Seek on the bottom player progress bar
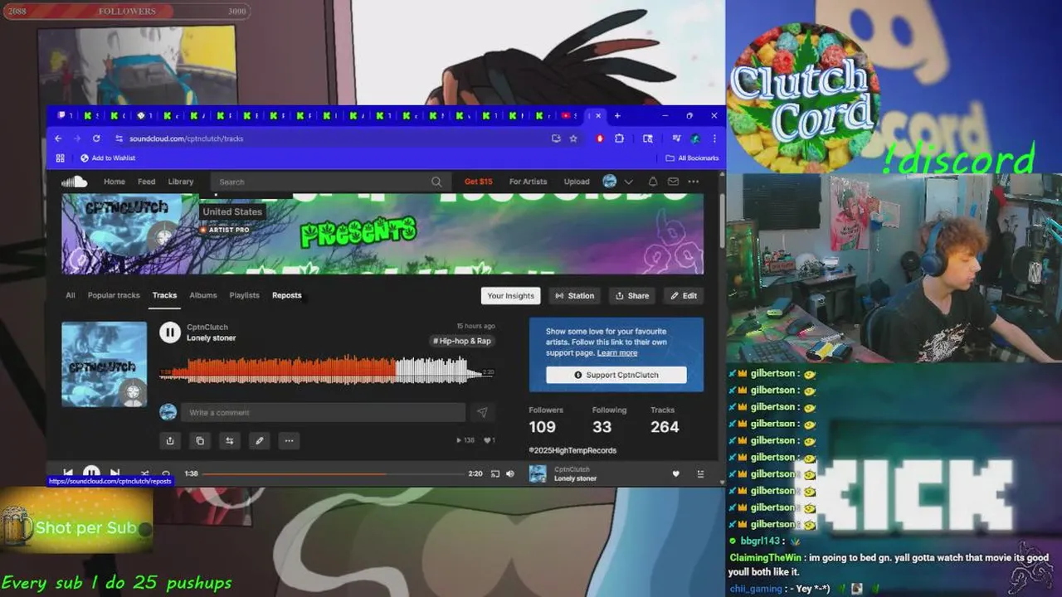The height and width of the screenshot is (597, 1062). pyautogui.click(x=333, y=473)
